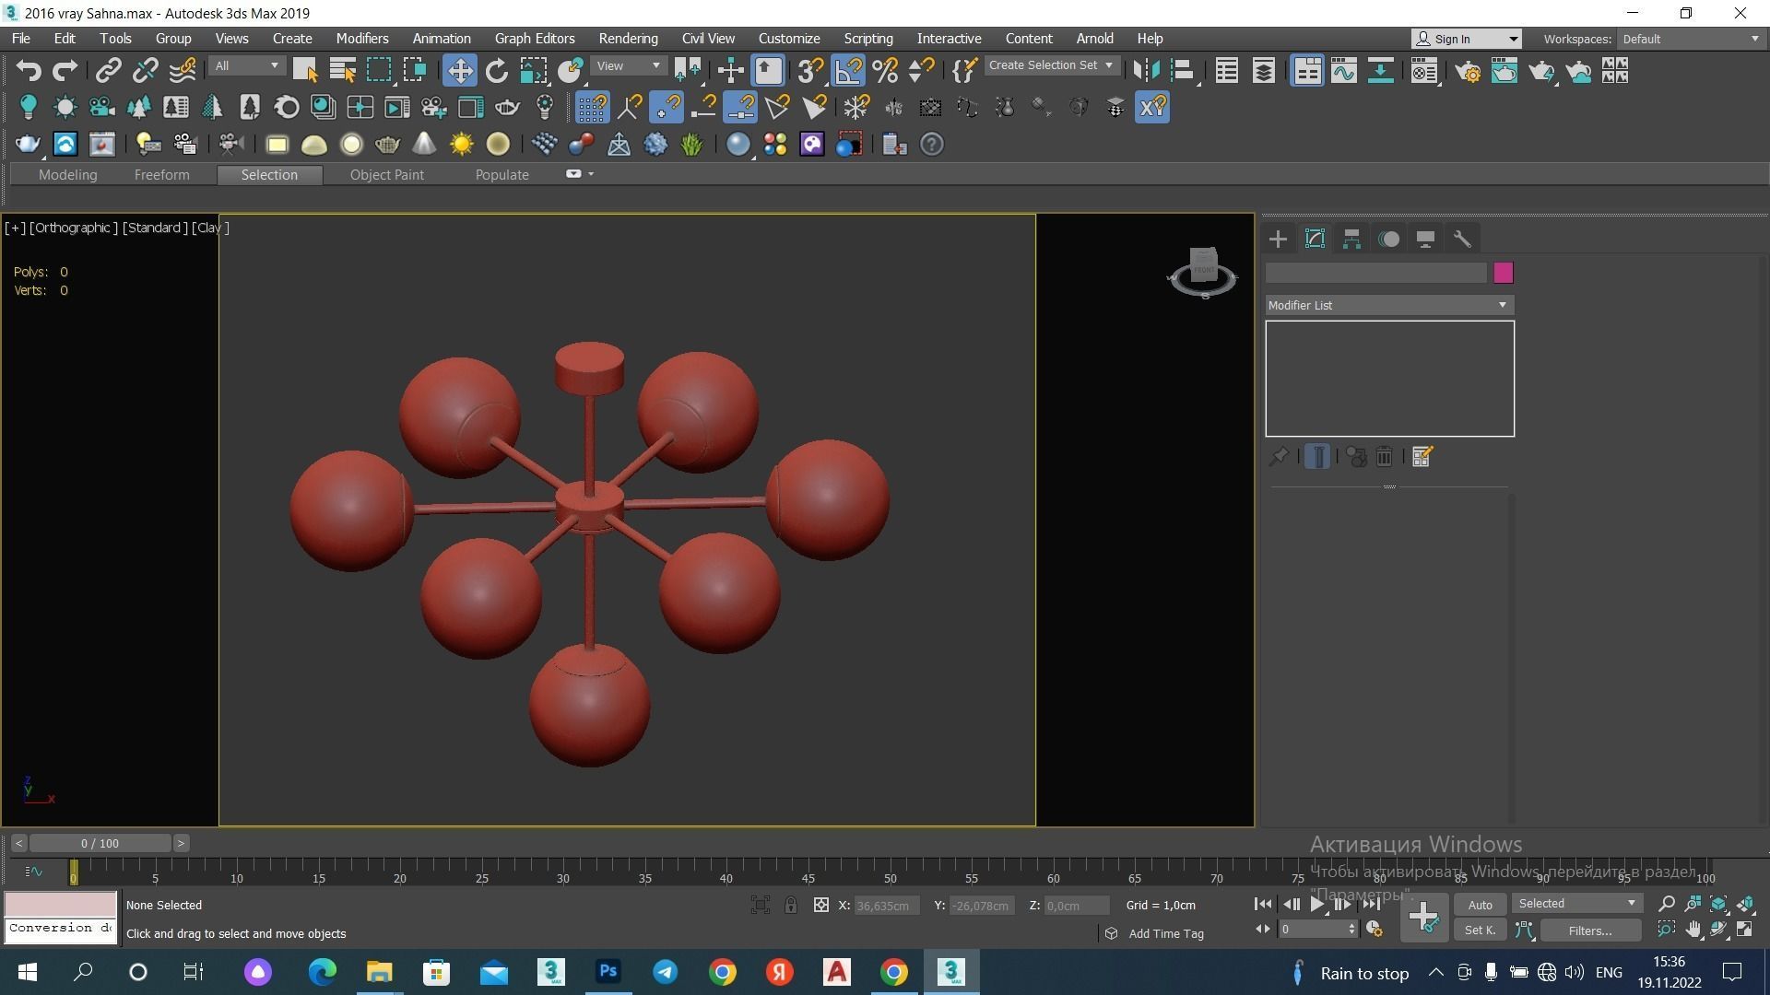1770x995 pixels.
Task: Open the Motion command panel tab
Action: [x=1389, y=240]
